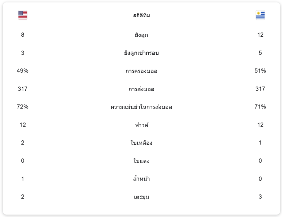Select the การส่งบอล passes label
Screen dimensions: 282x217
click(141, 89)
